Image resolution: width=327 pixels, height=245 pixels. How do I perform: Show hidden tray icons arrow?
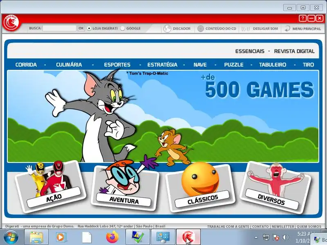256,237
